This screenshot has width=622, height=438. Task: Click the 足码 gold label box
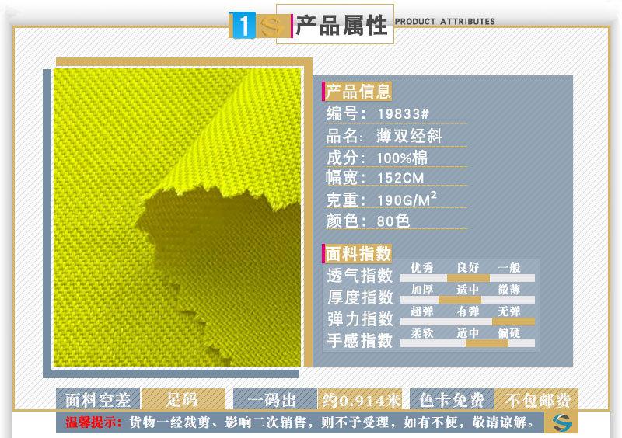pyautogui.click(x=183, y=400)
